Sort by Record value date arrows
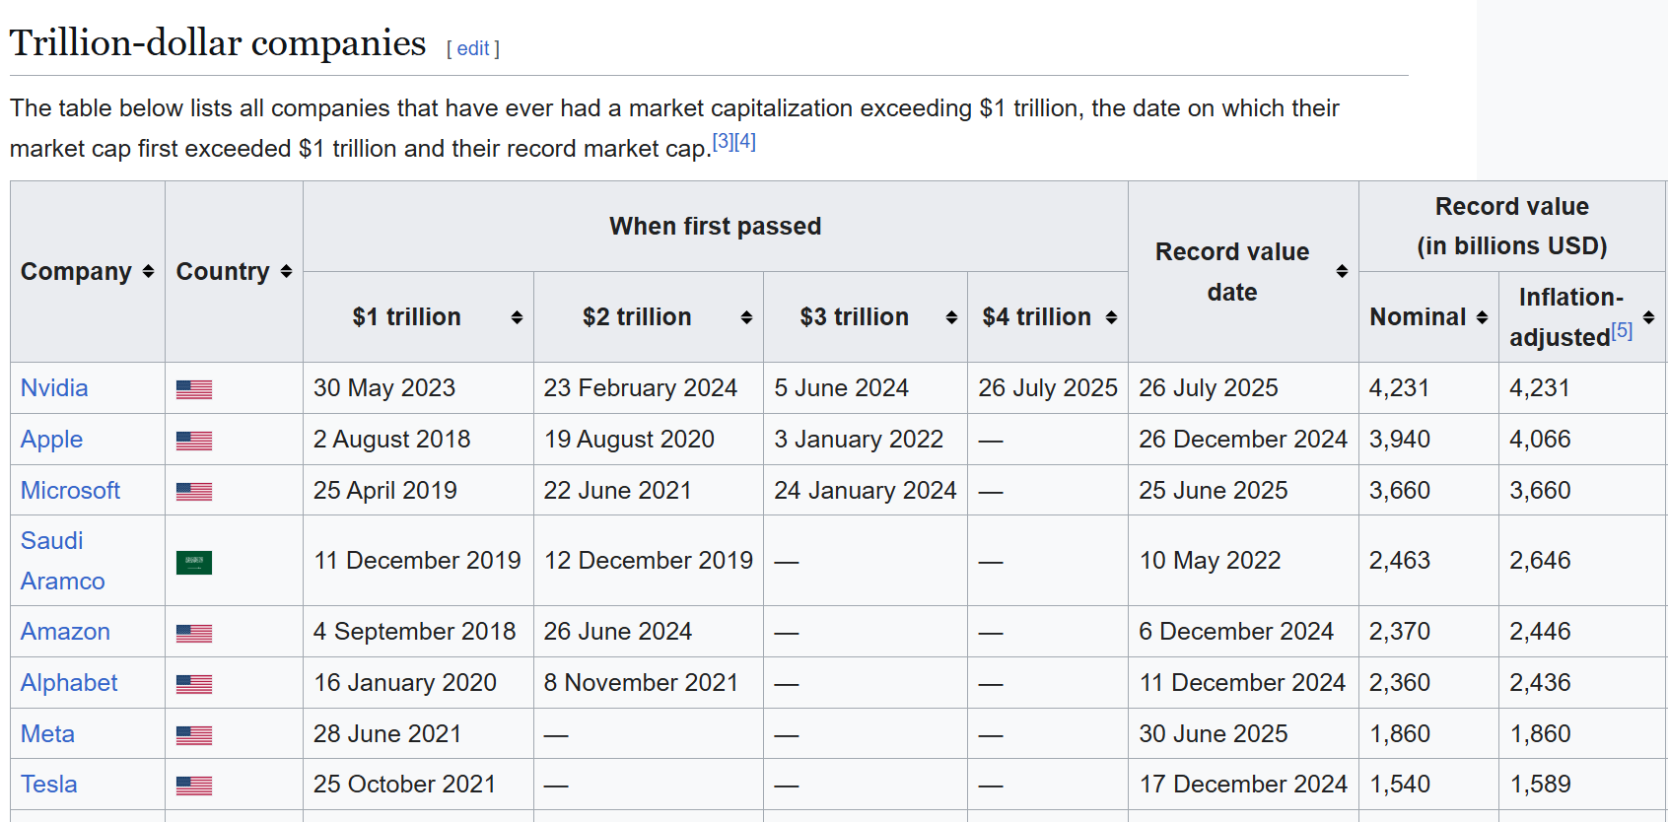The width and height of the screenshot is (1668, 822). 1342,271
